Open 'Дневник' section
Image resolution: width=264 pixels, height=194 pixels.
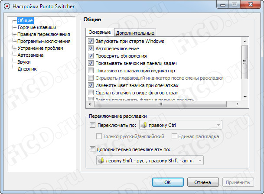click(x=27, y=69)
